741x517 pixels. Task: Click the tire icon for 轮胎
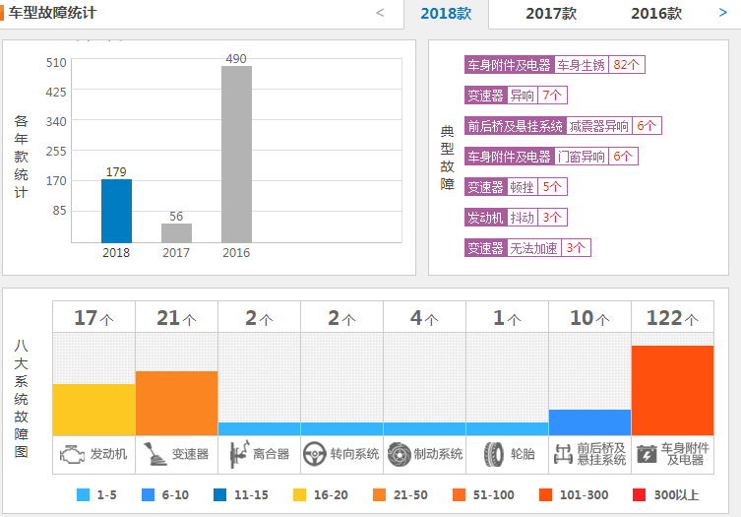(x=494, y=454)
